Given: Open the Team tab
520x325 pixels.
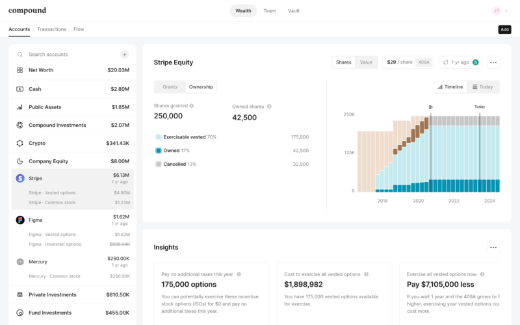Looking at the screenshot, I should 270,10.
